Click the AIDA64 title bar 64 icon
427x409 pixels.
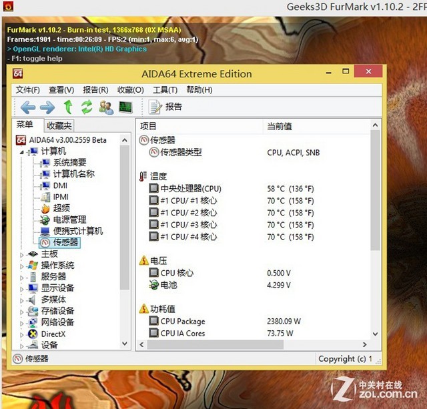pos(18,73)
